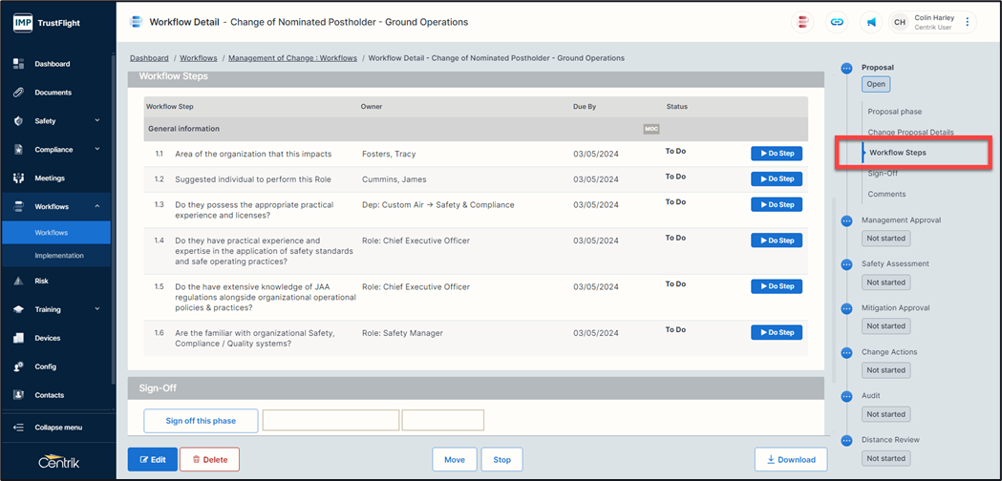Viewport: 1002px width, 481px height.
Task: Select the Risk warning icon
Action: point(18,282)
